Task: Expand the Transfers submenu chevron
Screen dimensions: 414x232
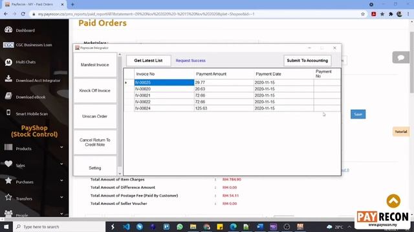Action: [61, 197]
